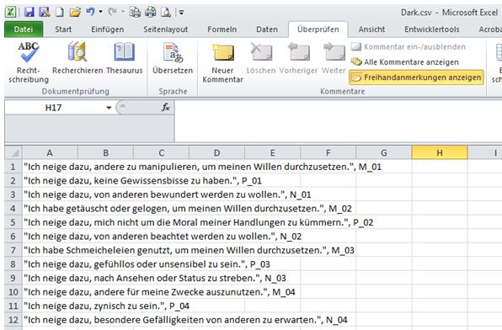Open the undo history dropdown arrow
Image resolution: width=502 pixels, height=330 pixels.
point(100,12)
